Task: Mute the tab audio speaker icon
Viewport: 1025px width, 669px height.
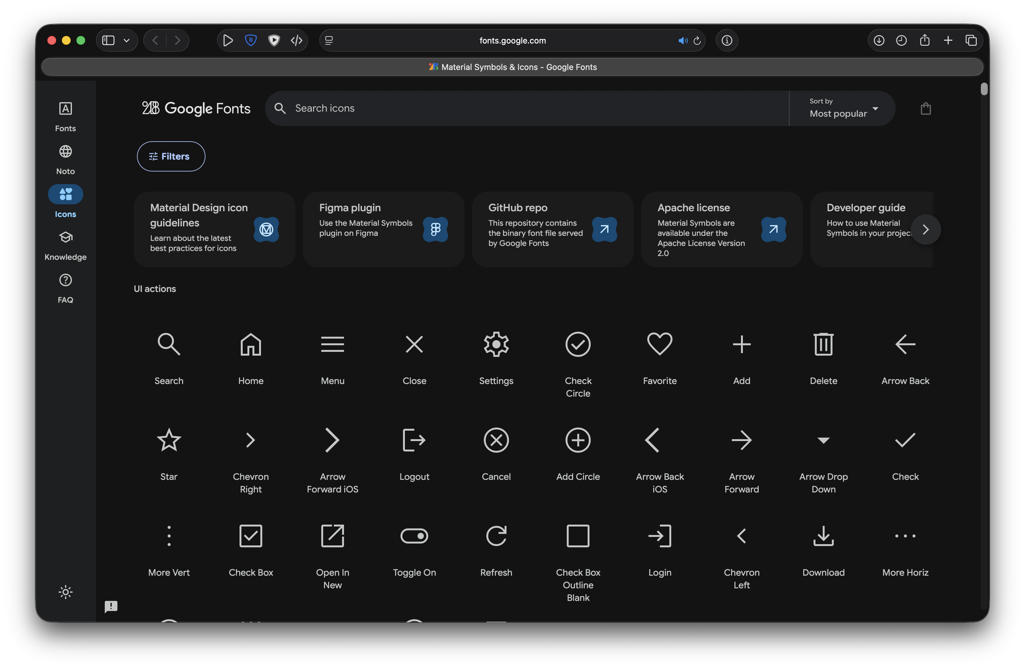Action: tap(683, 40)
